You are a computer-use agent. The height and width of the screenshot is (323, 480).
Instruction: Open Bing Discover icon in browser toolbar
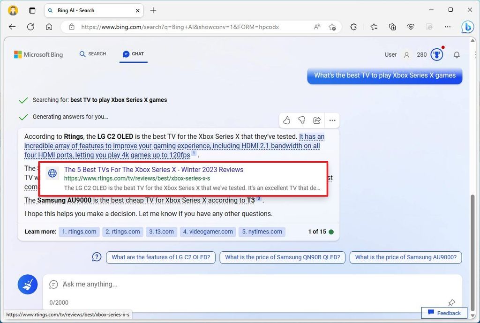(x=467, y=27)
